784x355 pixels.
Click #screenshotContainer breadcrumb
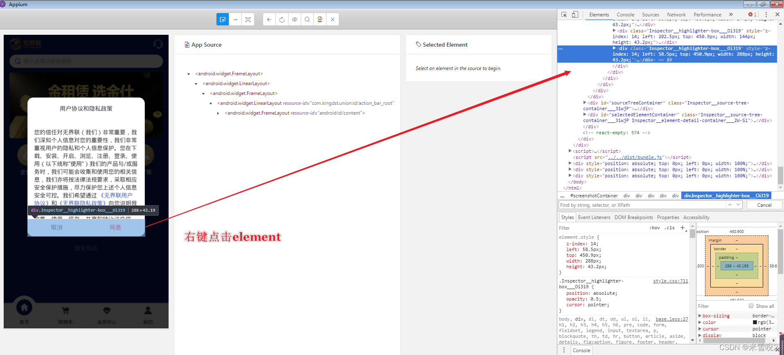click(594, 196)
